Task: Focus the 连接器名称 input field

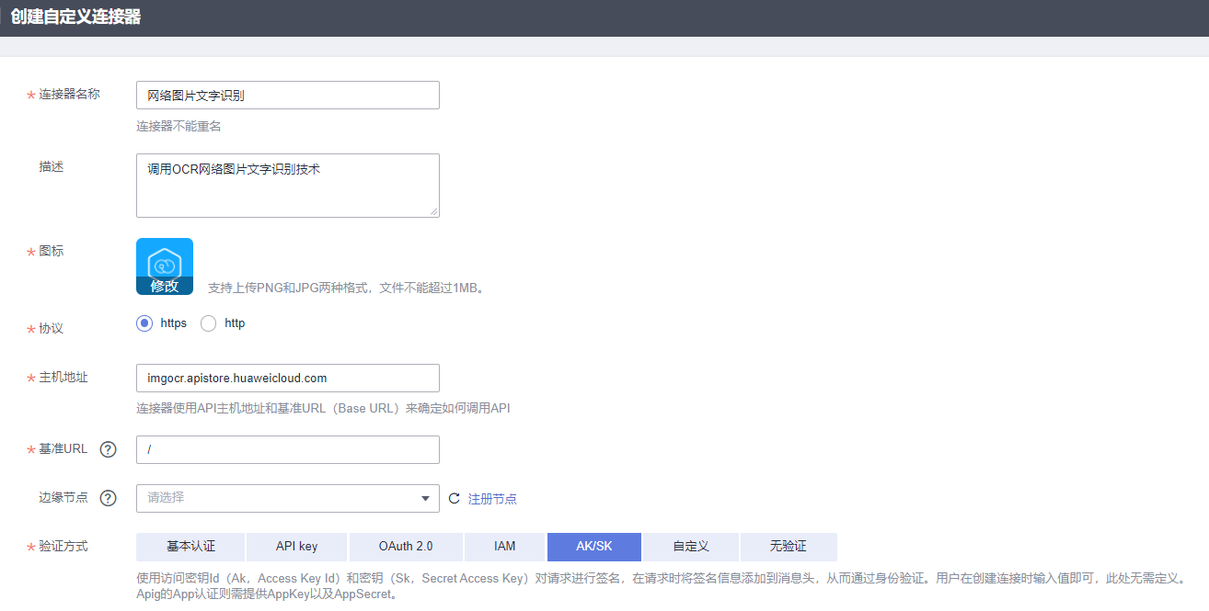Action: point(288,96)
